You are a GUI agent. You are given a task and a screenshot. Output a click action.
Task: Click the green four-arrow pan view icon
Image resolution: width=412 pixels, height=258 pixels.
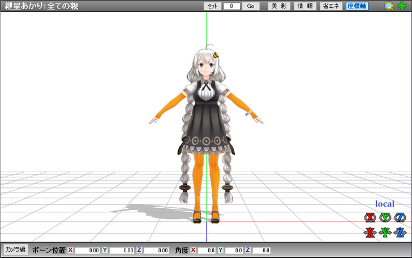(x=402, y=6)
